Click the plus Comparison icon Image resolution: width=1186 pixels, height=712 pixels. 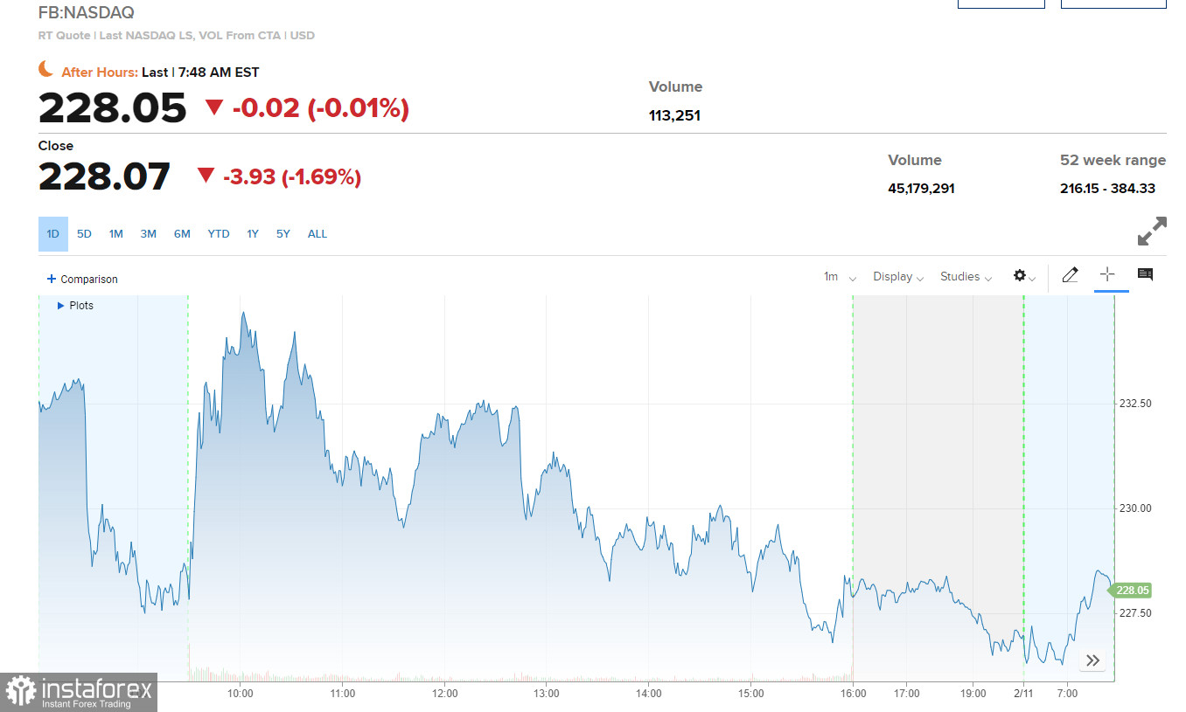(51, 279)
